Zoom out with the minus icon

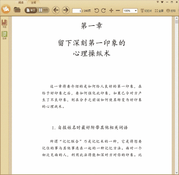(x=118, y=11)
